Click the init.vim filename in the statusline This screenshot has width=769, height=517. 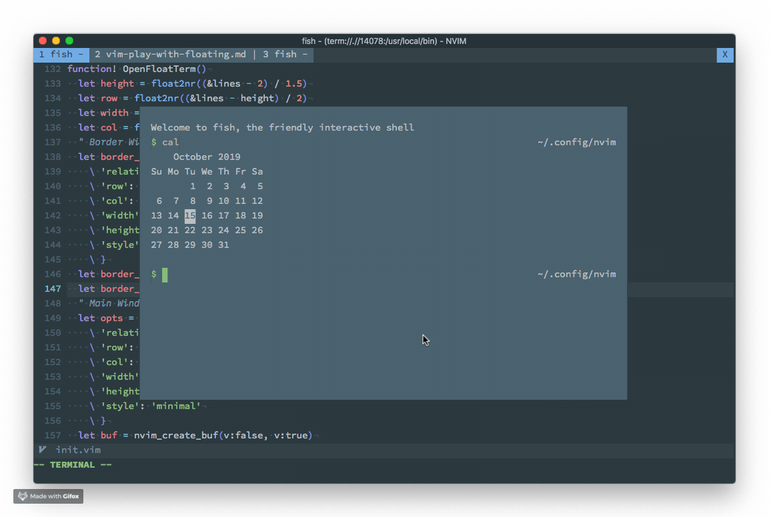(78, 450)
